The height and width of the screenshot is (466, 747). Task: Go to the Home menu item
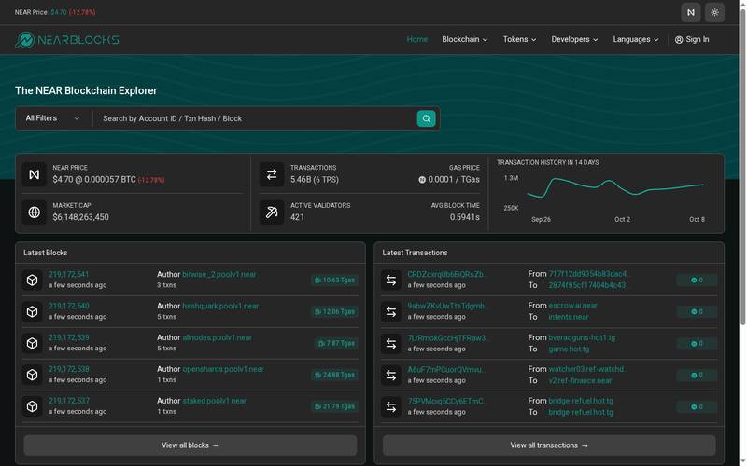(416, 39)
